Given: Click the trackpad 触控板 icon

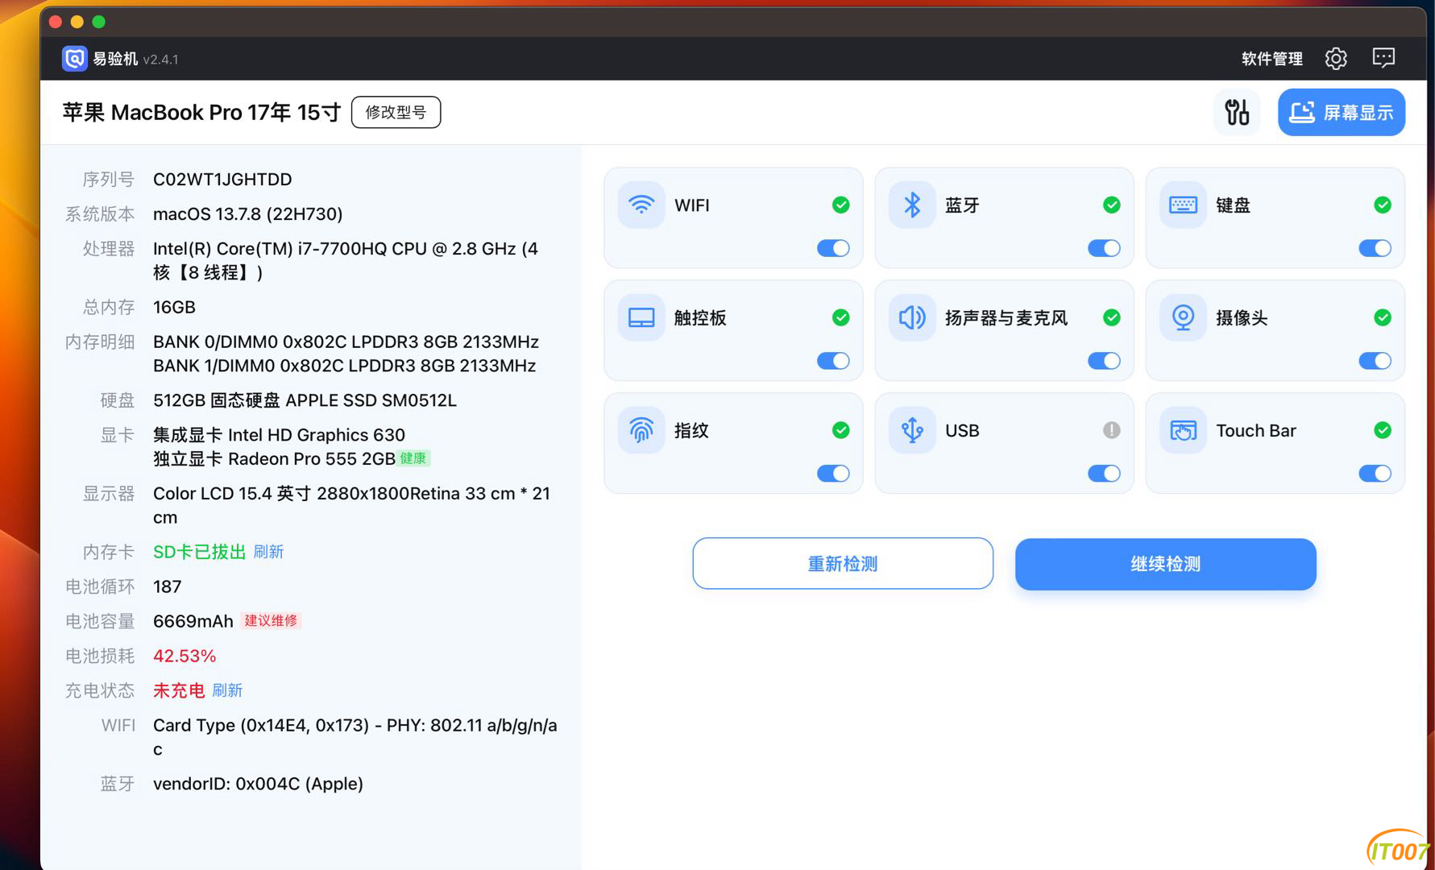Looking at the screenshot, I should pos(641,317).
